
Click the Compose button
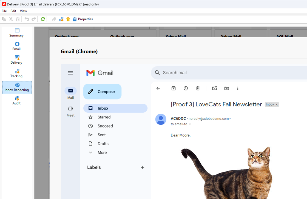click(103, 92)
